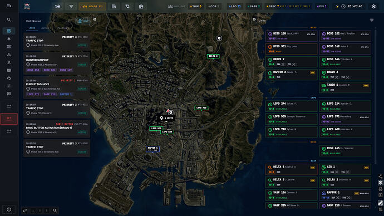The width and height of the screenshot is (384, 216).
Task: Click the RAPTOR 1 tag on Pursuit call
Action: 66,94
